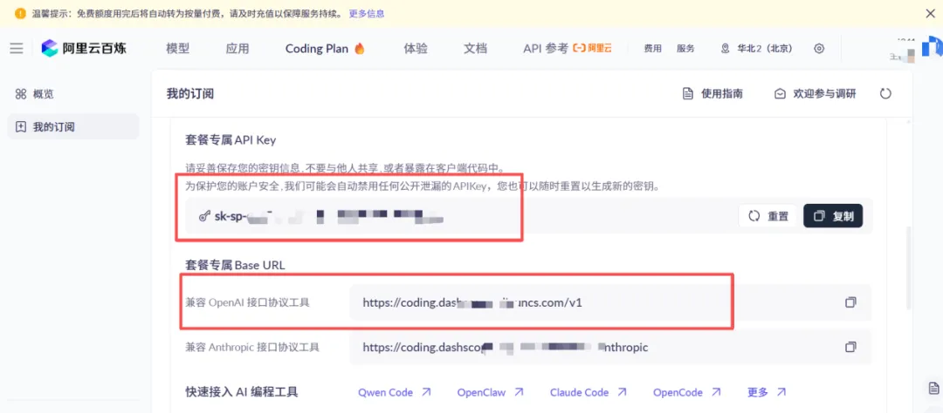Open the hamburger navigation menu
Image resolution: width=943 pixels, height=413 pixels.
[x=17, y=48]
